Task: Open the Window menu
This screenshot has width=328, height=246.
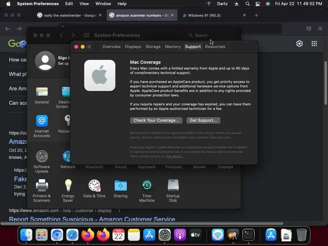Action: 103,4
